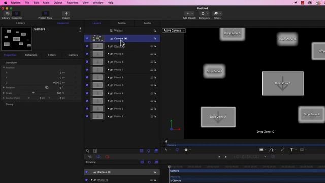Viewport: 325px width, 183px height.
Task: Expand the Photo 5 group
Action: (108, 85)
